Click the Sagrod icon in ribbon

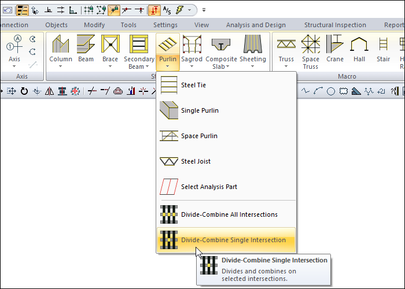[192, 44]
